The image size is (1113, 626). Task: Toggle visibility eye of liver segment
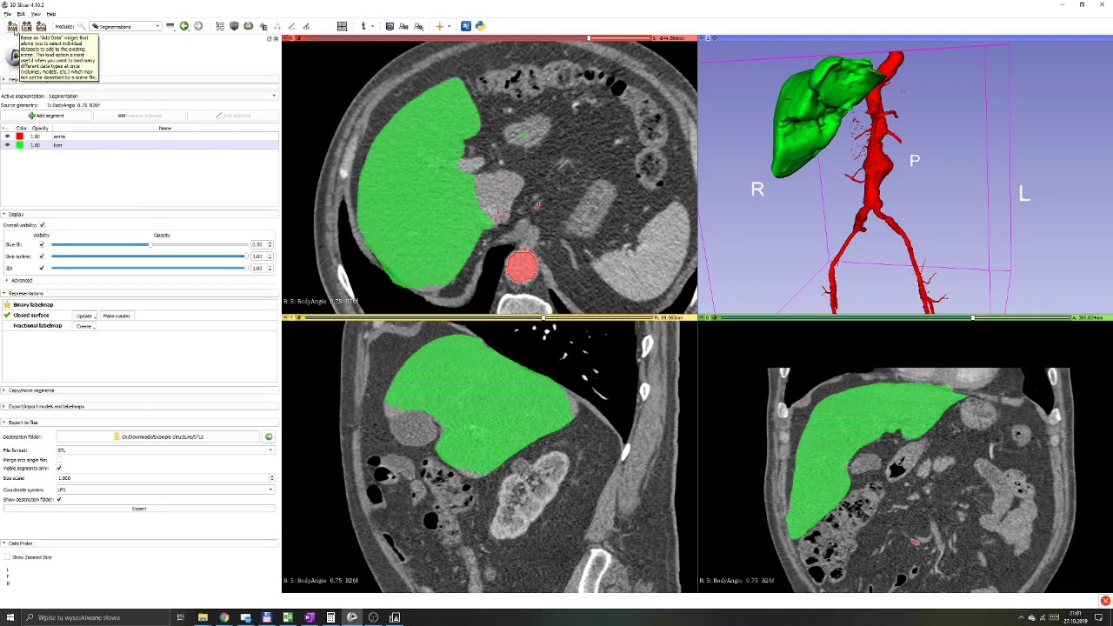(8, 145)
